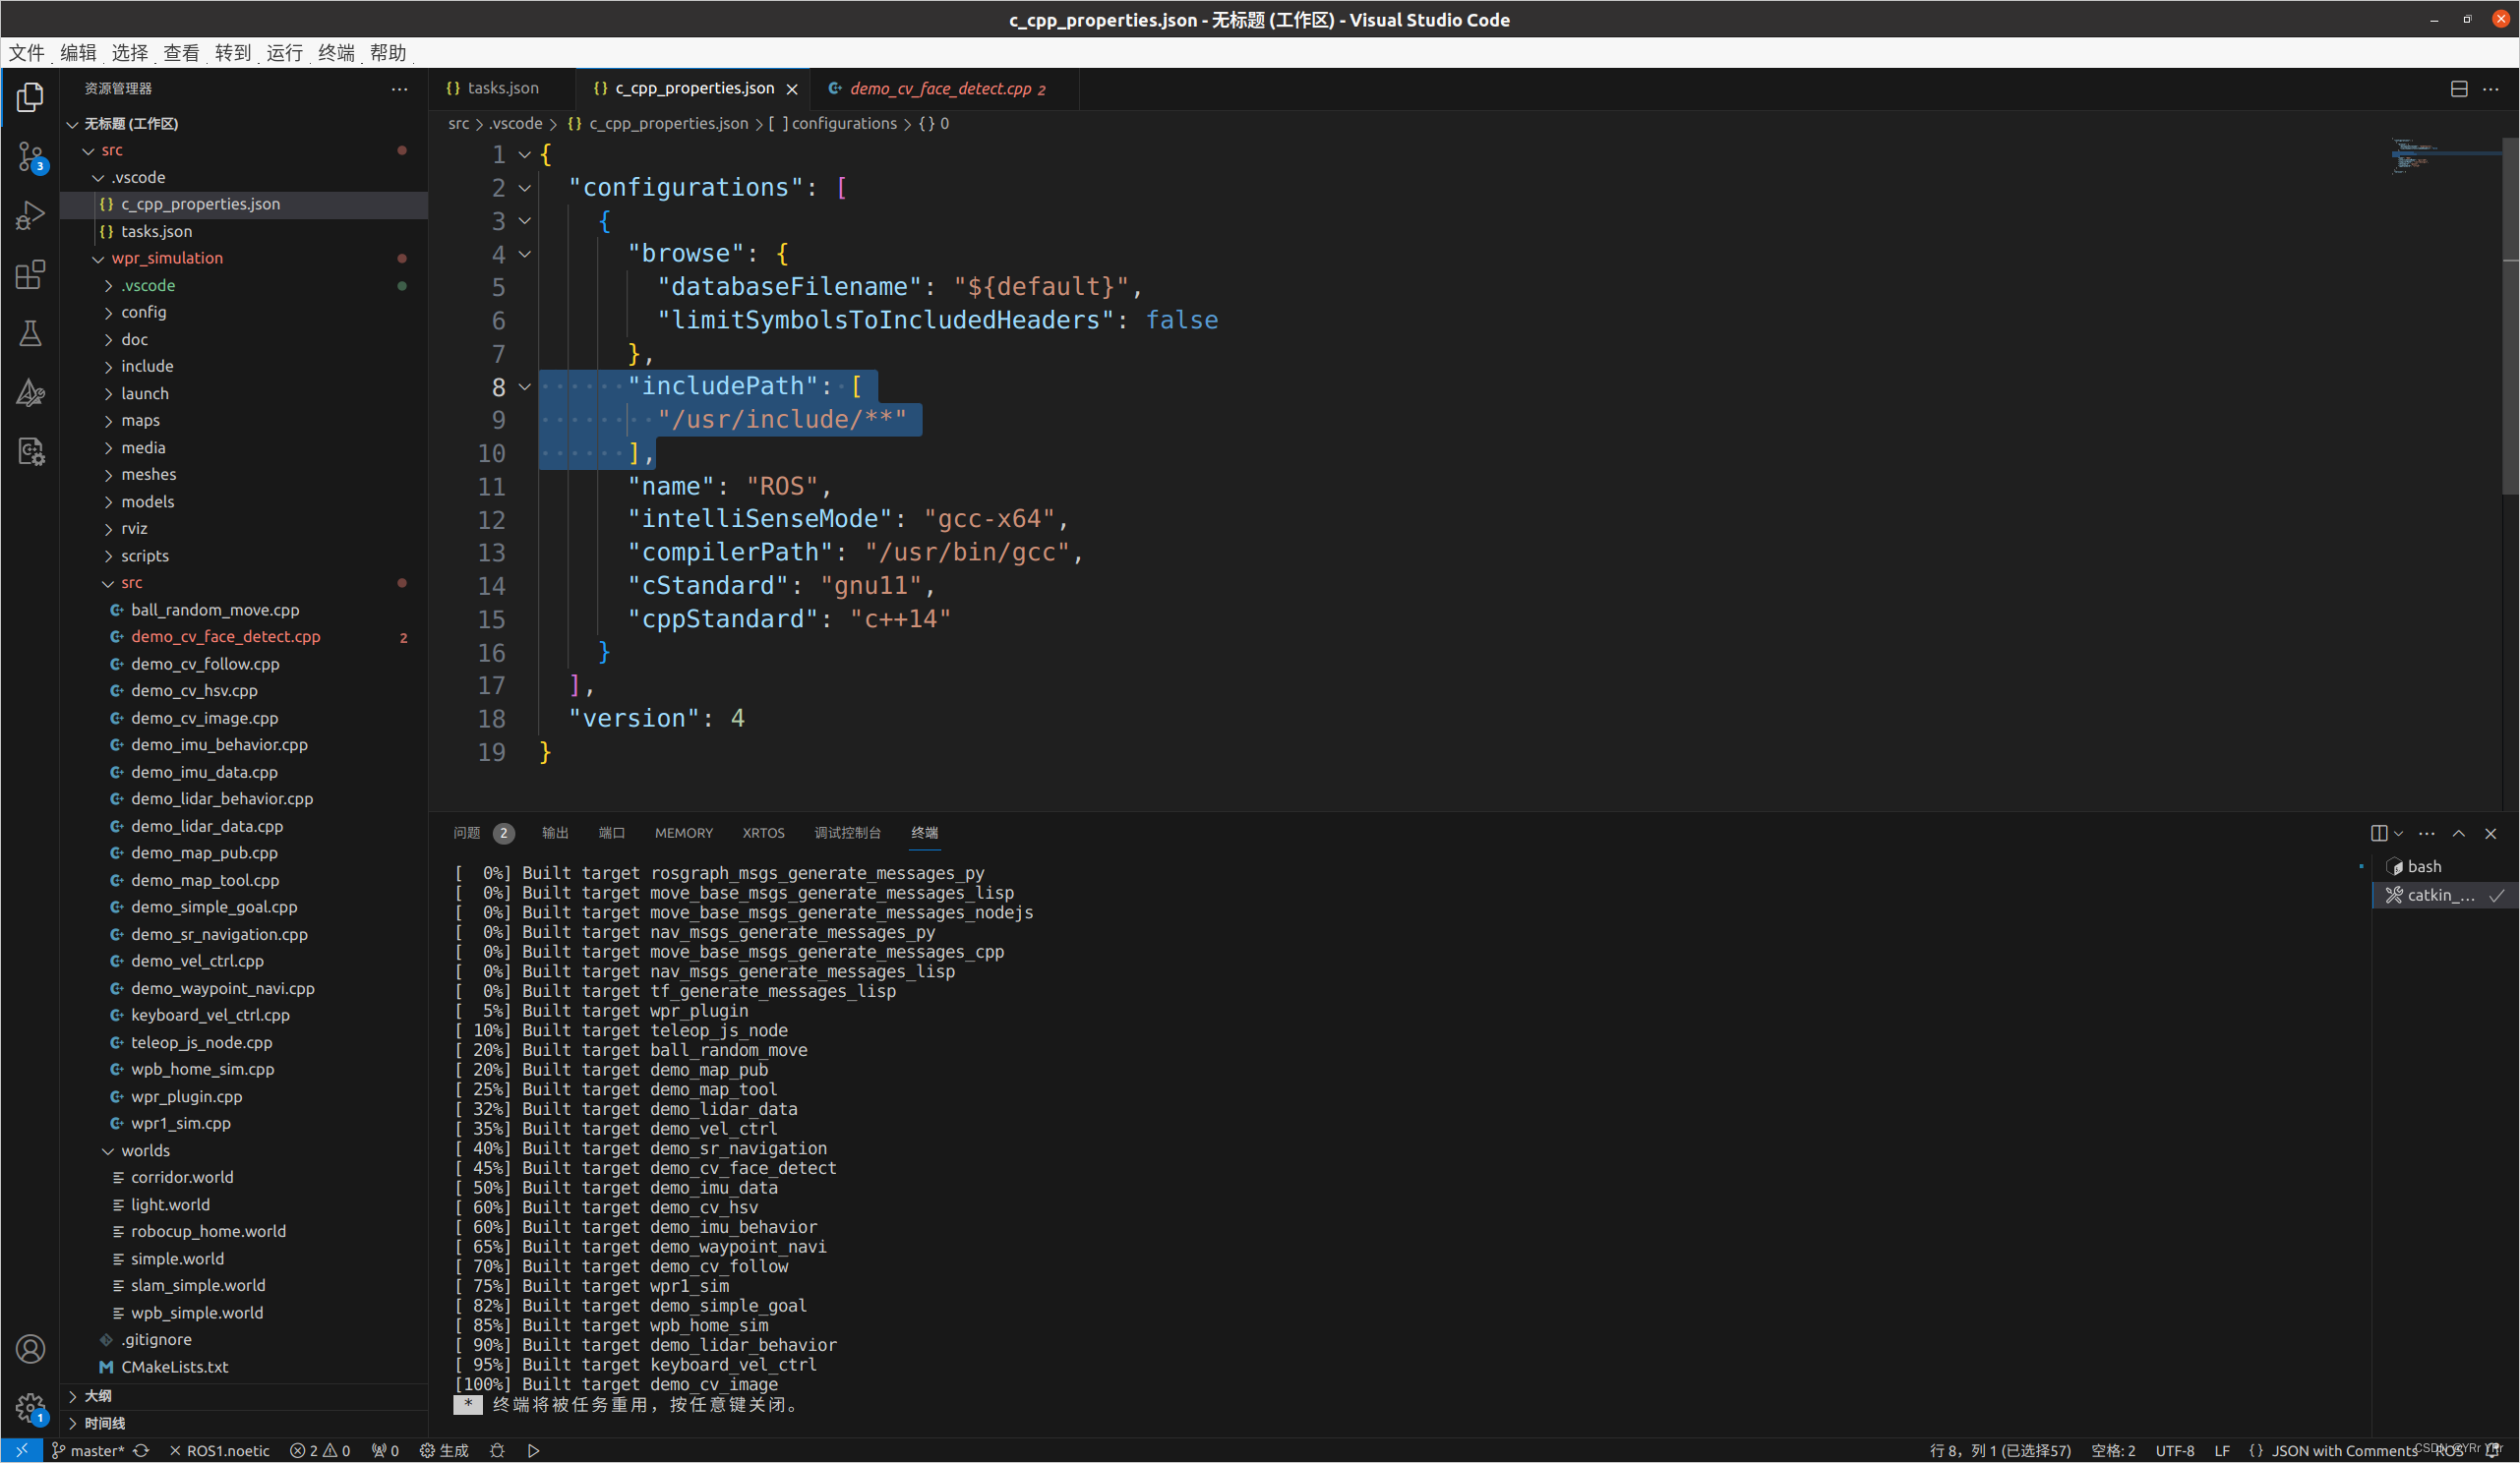Open the Testing flask view

click(x=30, y=333)
